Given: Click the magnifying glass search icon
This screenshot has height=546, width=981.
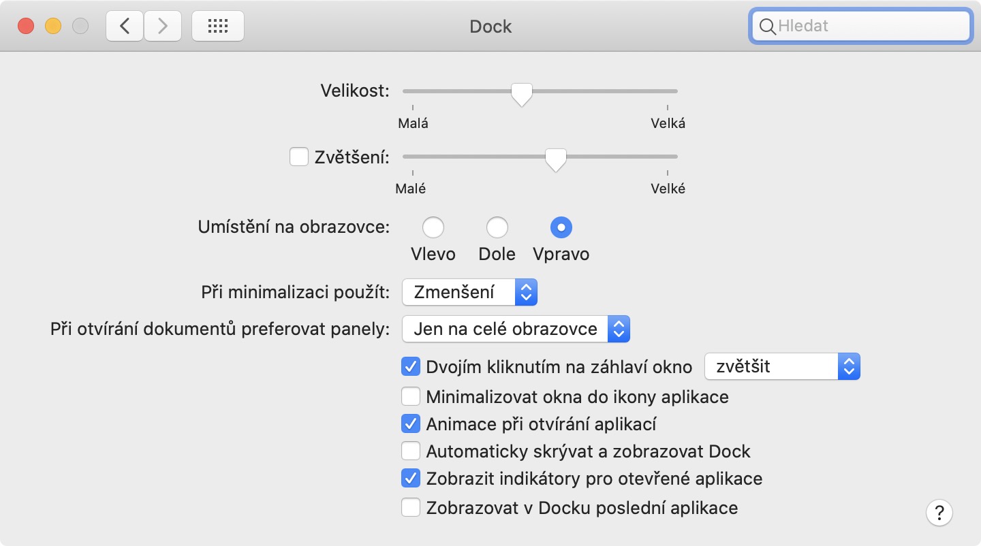Looking at the screenshot, I should 767,27.
